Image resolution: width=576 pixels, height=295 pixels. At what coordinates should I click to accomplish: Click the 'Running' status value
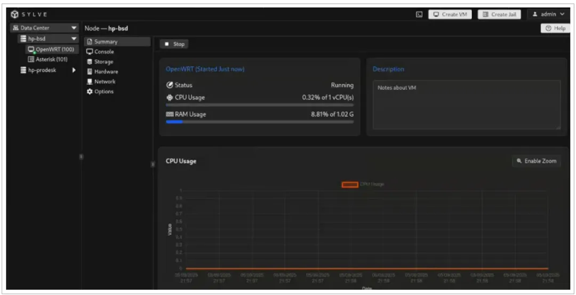[x=342, y=85]
